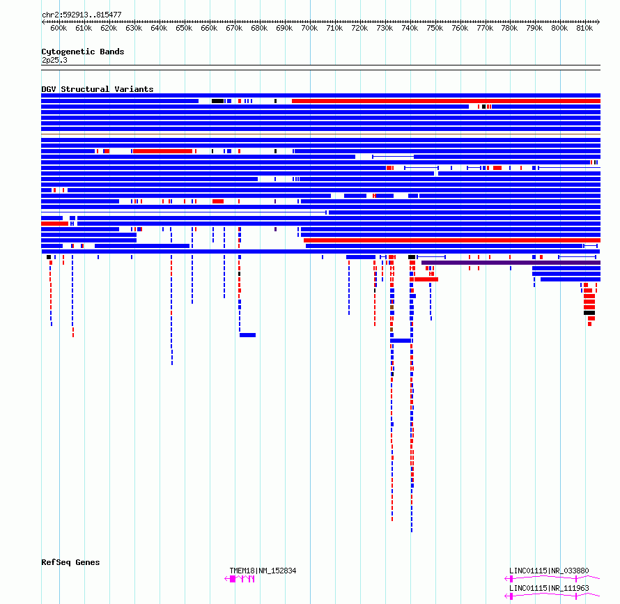Click the long red variant bar starting near 700k lower
Image resolution: width=620 pixels, height=604 pixels.
pyautogui.click(x=452, y=240)
